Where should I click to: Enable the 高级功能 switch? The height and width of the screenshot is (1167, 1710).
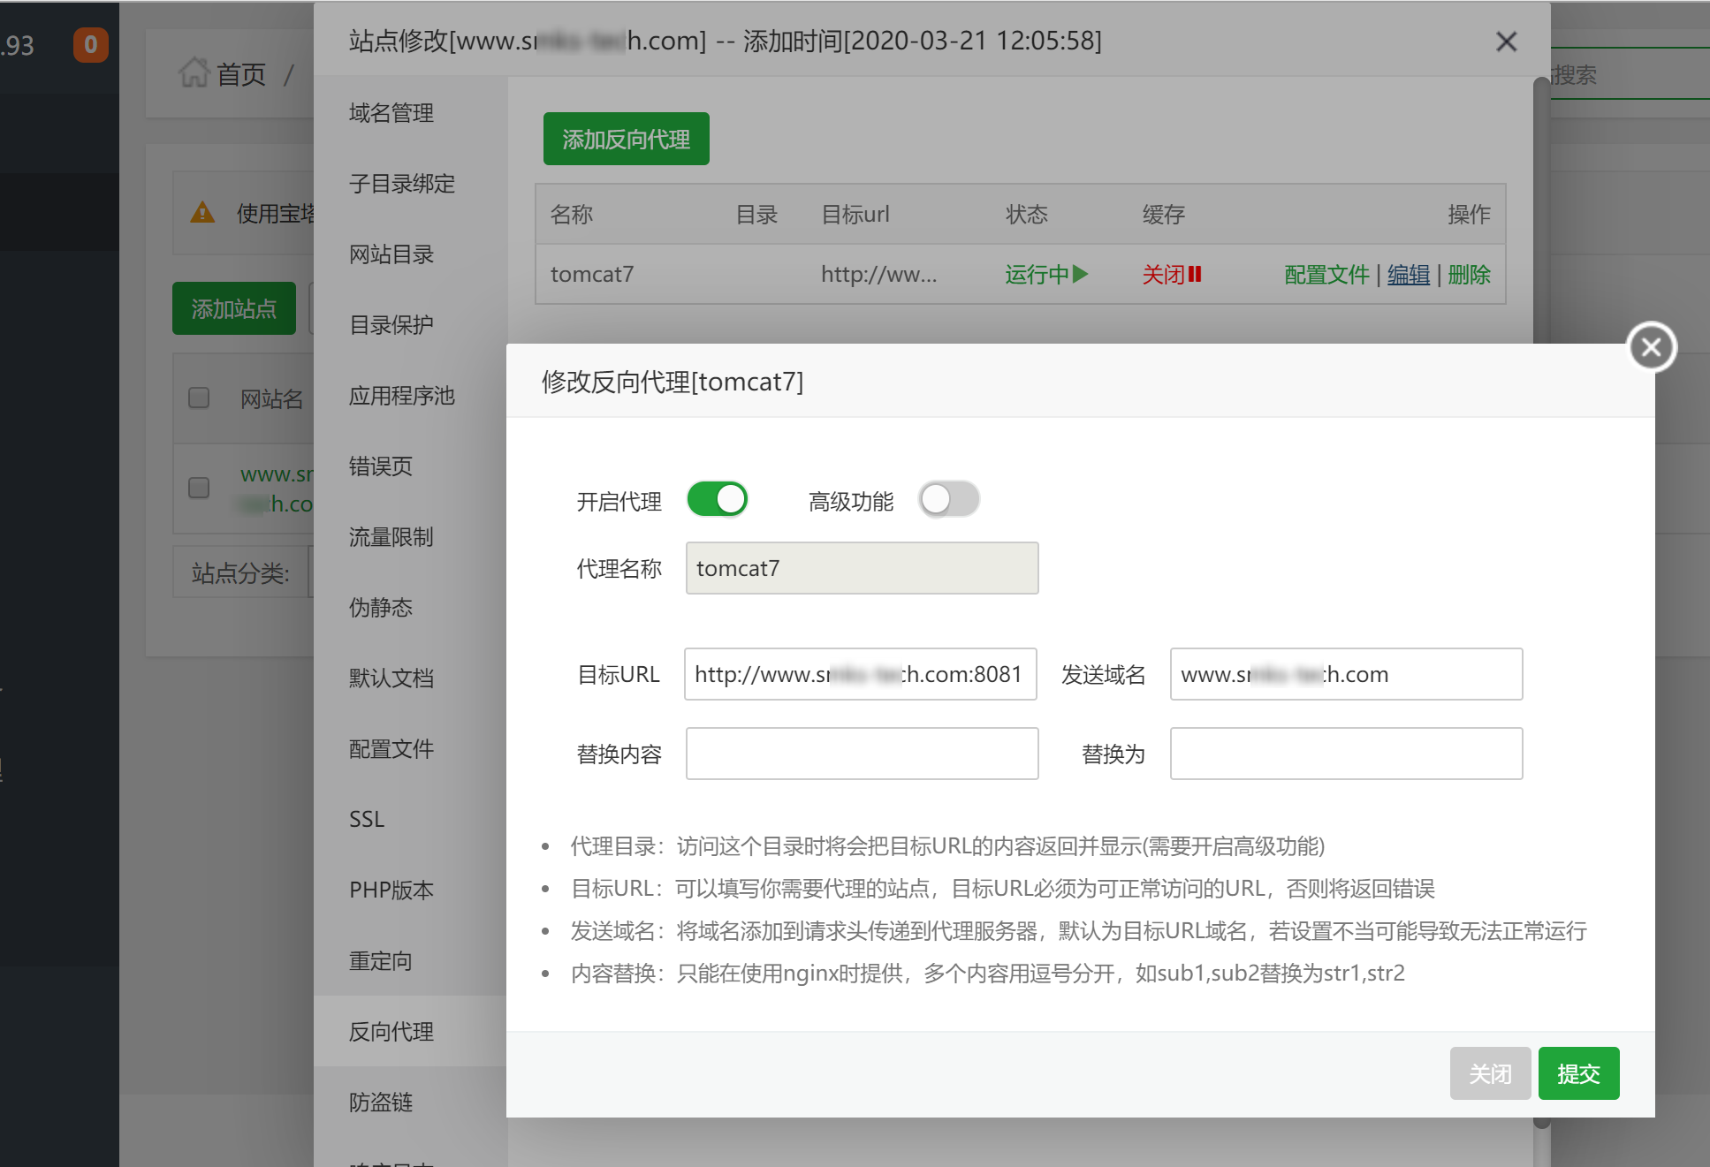(x=948, y=499)
